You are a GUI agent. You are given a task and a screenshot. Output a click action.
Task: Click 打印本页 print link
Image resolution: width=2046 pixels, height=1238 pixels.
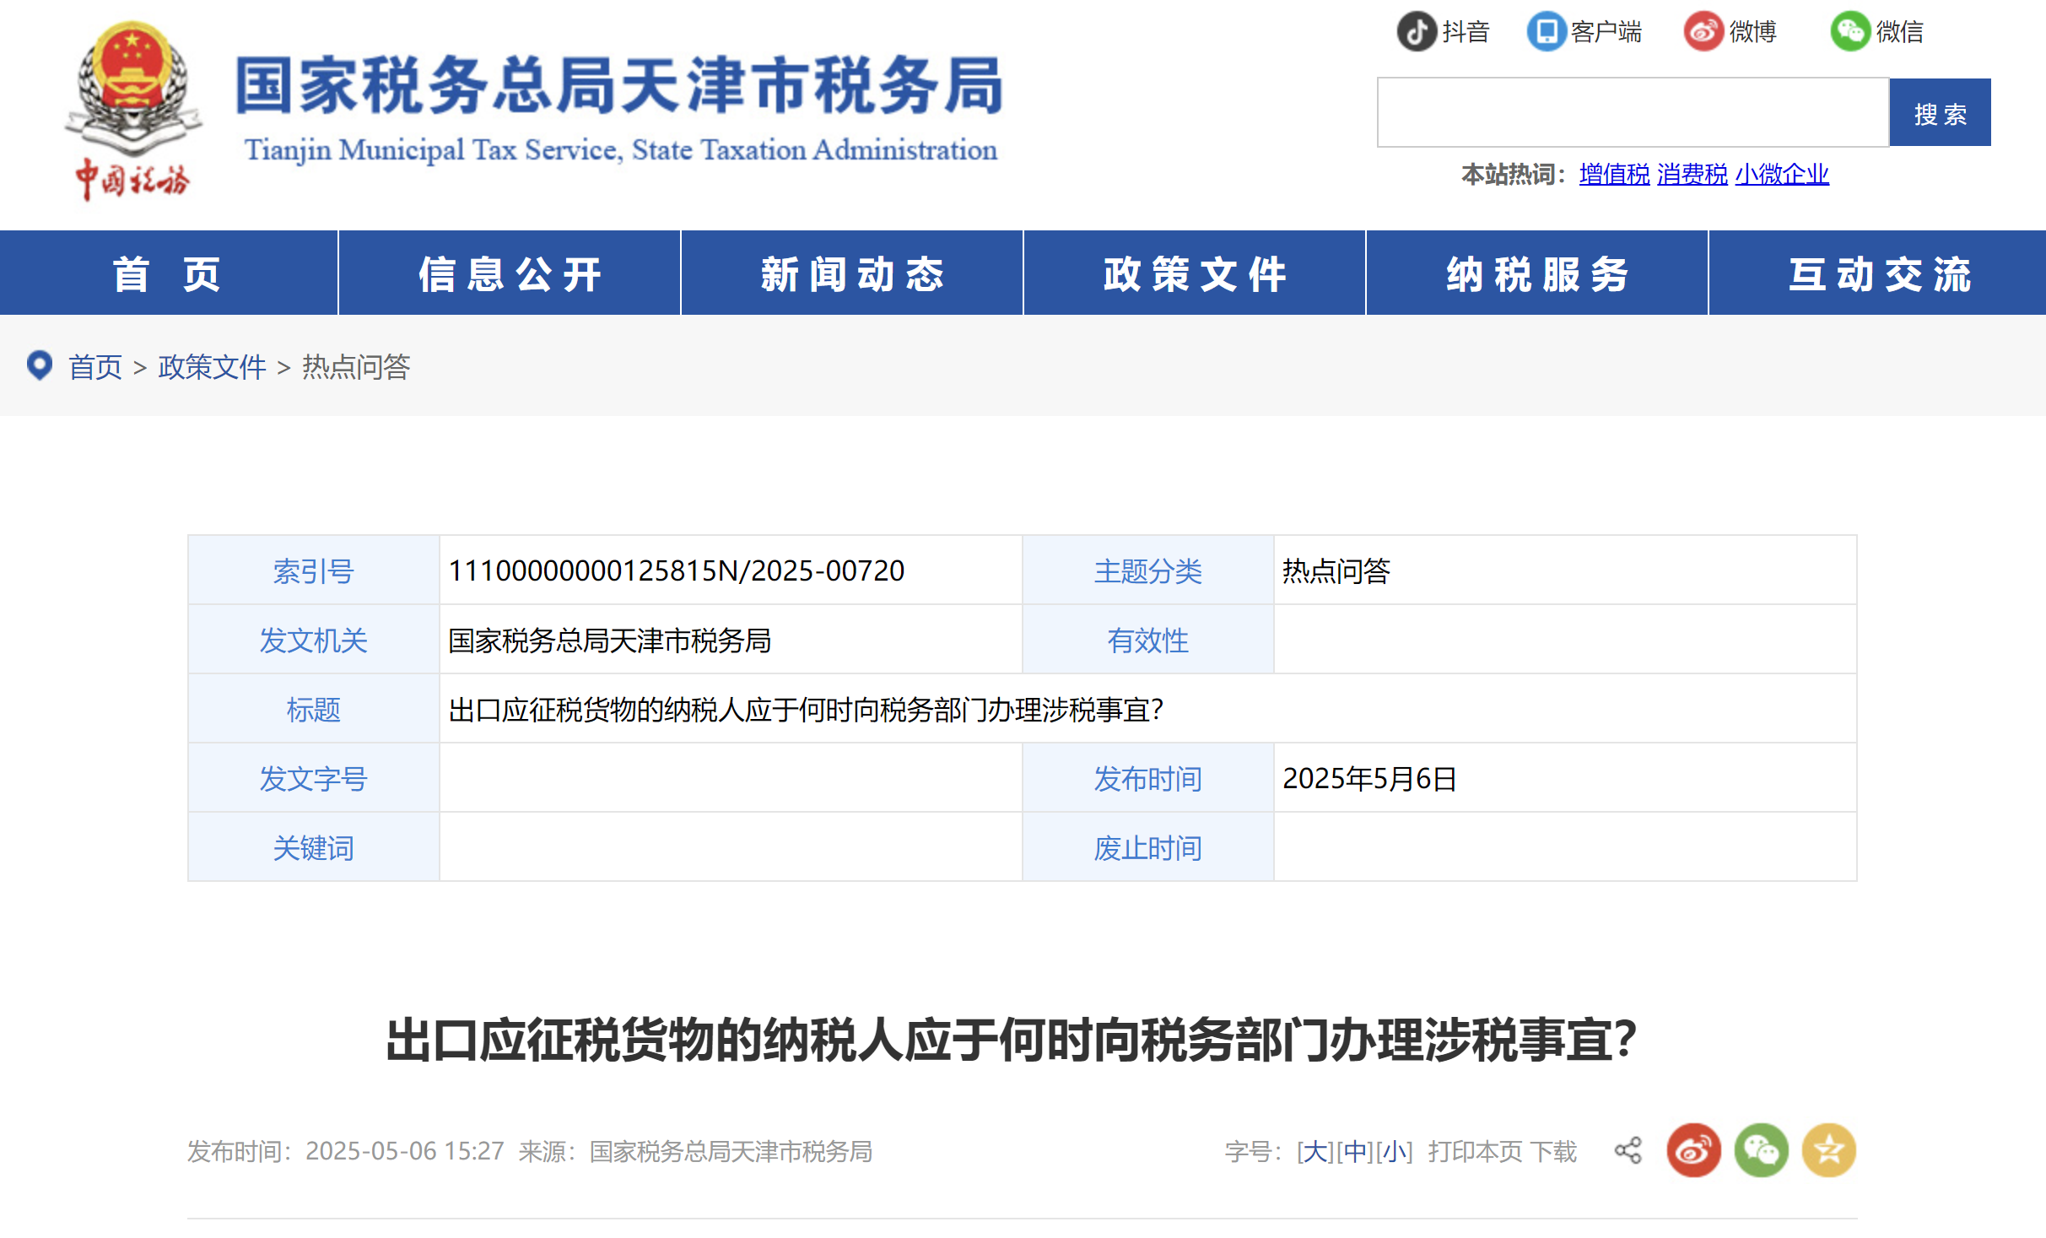click(x=1475, y=1151)
